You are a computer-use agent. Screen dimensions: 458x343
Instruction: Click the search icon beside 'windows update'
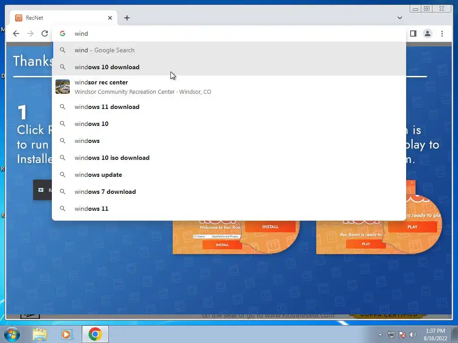(63, 175)
